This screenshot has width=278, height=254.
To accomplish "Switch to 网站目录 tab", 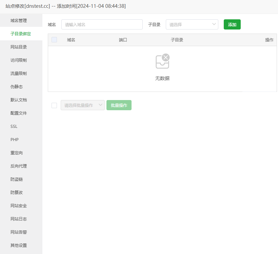I will pyautogui.click(x=19, y=47).
